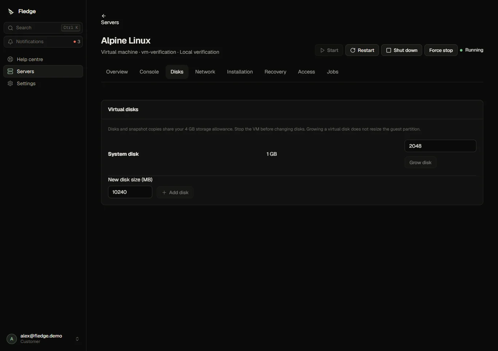The width and height of the screenshot is (498, 351).
Task: Click the Fledge bird logo icon
Action: click(x=11, y=12)
